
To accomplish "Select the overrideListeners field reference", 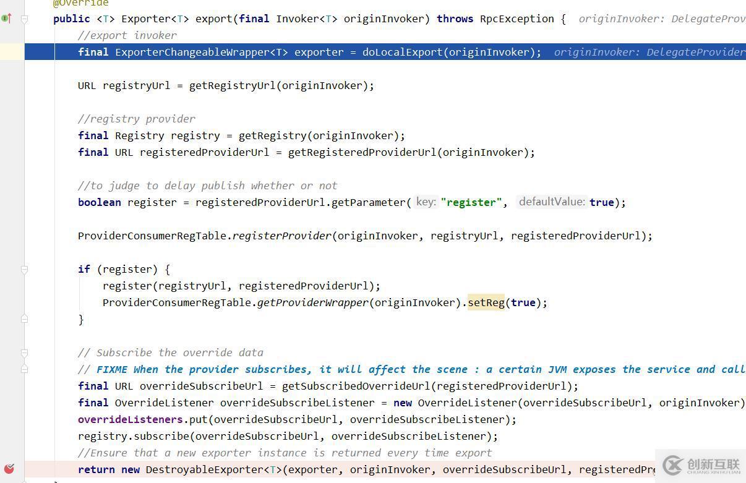I will 130,419.
